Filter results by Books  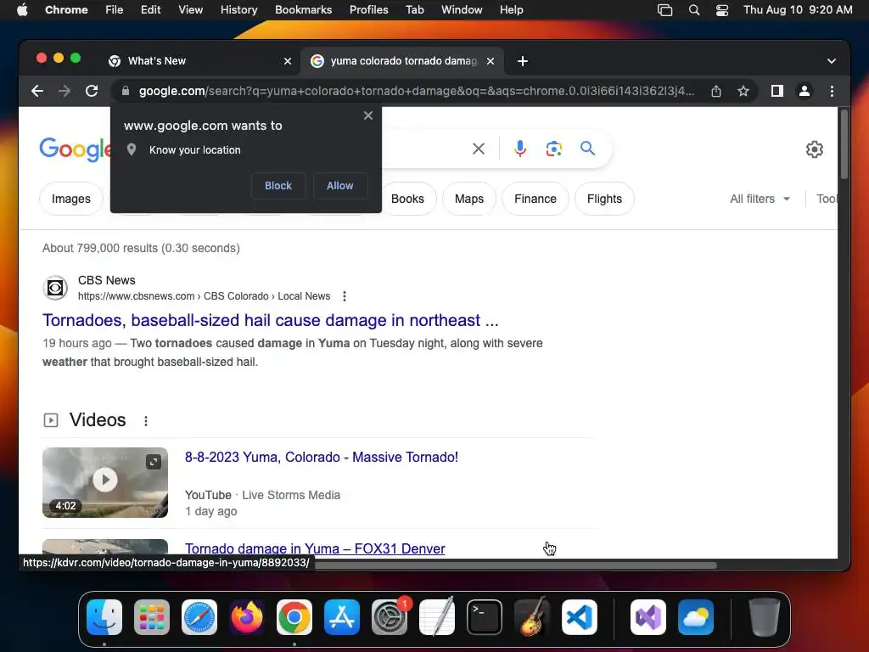(x=407, y=199)
